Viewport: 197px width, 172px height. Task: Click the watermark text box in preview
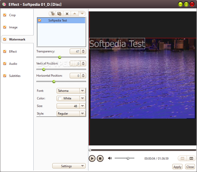click(x=117, y=44)
